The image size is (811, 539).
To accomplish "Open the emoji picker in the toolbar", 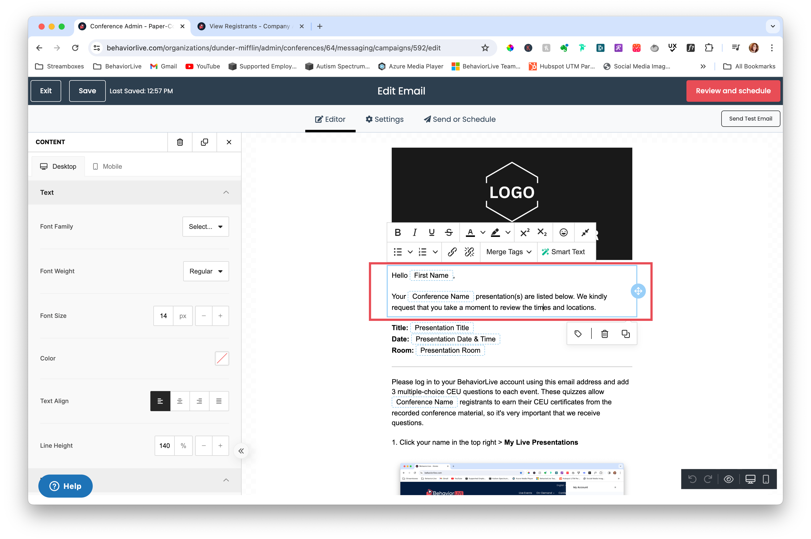I will pyautogui.click(x=563, y=232).
